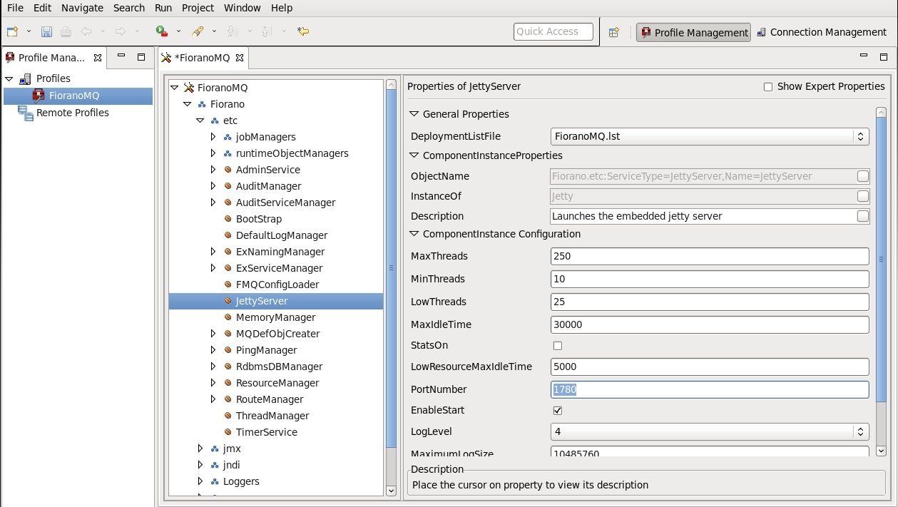The height and width of the screenshot is (507, 898).
Task: Collapse the Fiorano tree node
Action: (x=187, y=104)
